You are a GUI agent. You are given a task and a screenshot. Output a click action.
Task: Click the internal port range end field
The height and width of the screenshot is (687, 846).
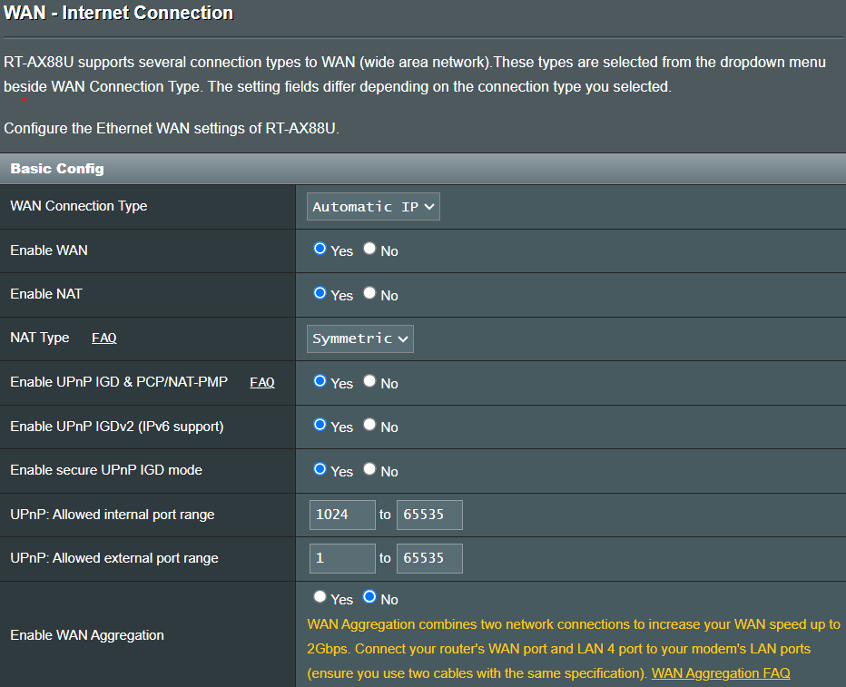430,515
